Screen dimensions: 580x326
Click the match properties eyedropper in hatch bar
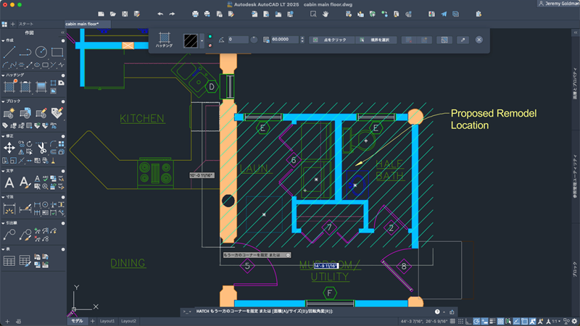(463, 40)
